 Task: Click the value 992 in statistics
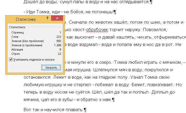[x=59, y=41]
